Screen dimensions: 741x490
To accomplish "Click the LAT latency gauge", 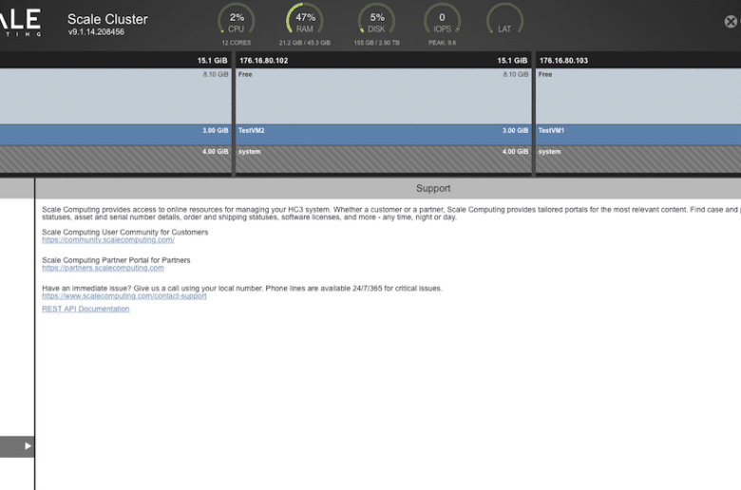I will [504, 20].
